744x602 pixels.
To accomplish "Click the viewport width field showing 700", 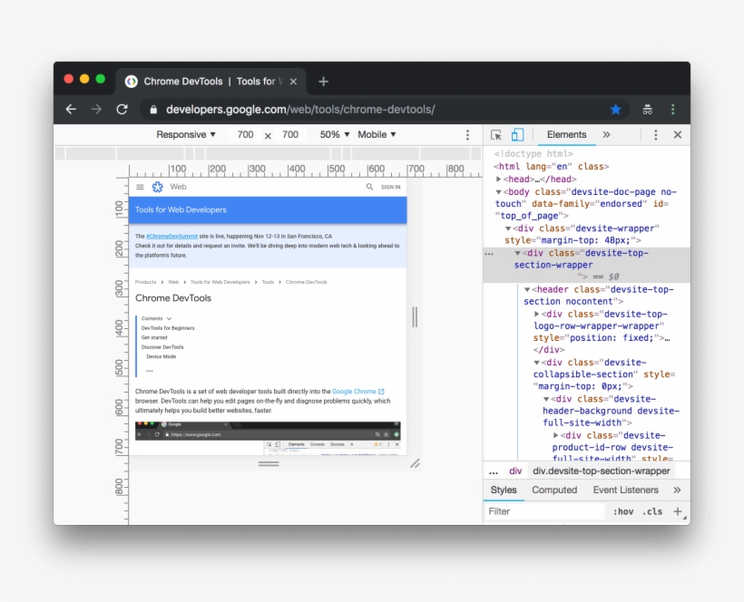I will 245,134.
